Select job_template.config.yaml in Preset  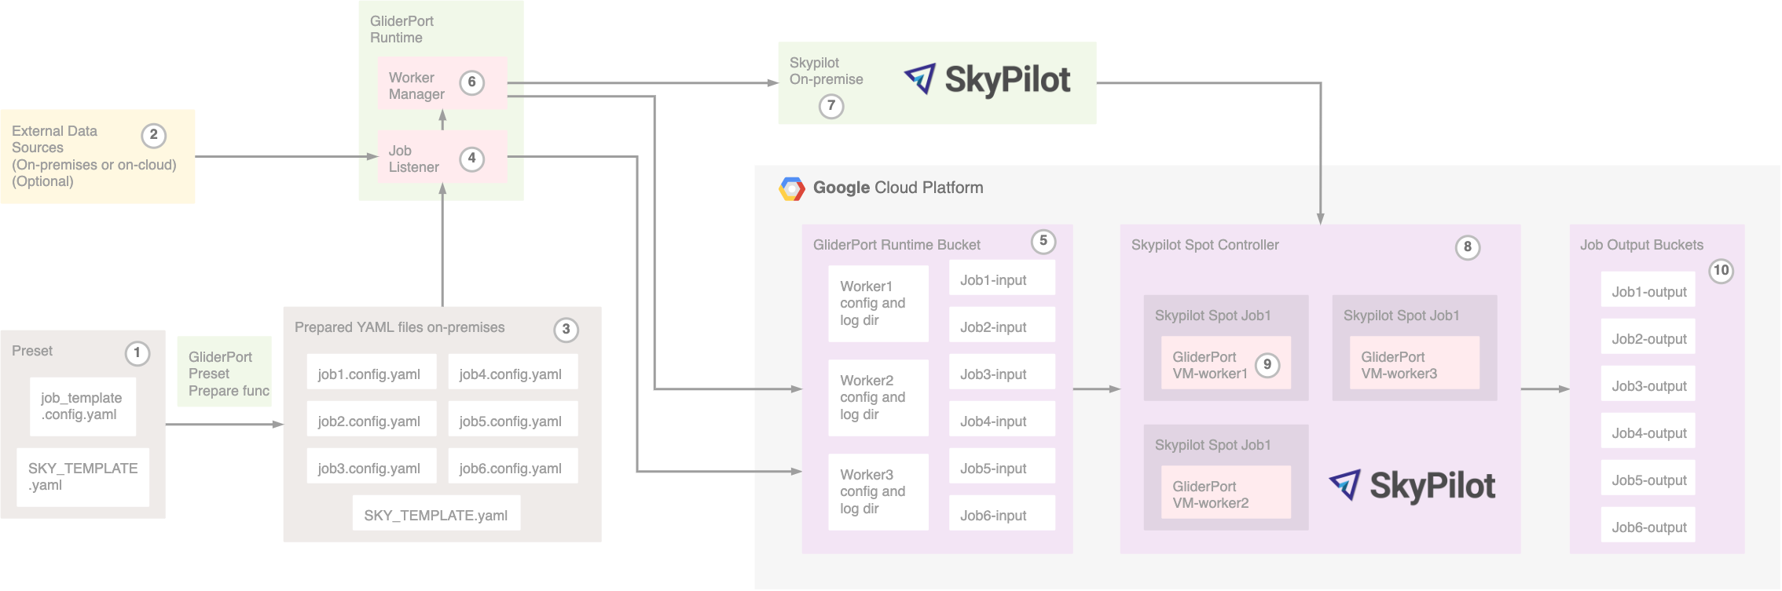click(x=82, y=407)
